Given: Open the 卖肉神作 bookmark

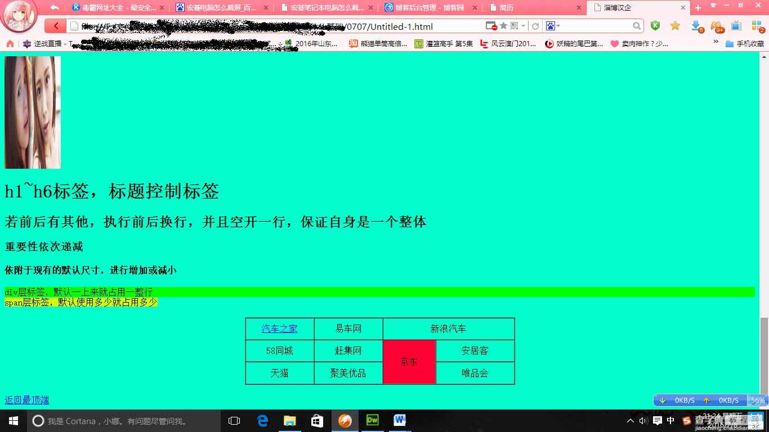Looking at the screenshot, I should click(640, 43).
